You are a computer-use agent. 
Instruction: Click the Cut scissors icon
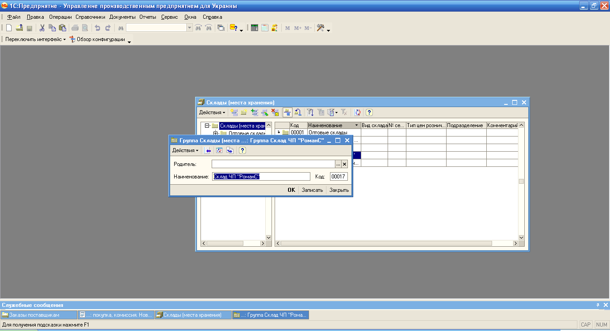42,28
